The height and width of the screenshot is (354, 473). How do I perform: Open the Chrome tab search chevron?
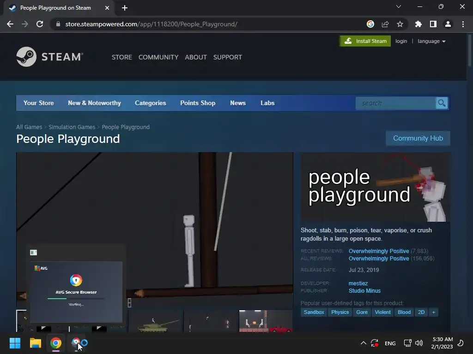(x=399, y=6)
